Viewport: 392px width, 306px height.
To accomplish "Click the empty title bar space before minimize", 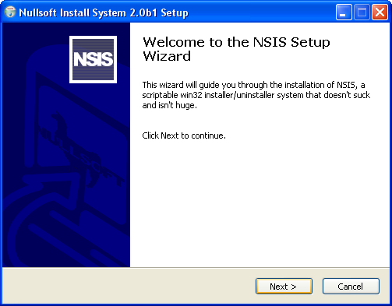I will pyautogui.click(x=261, y=12).
